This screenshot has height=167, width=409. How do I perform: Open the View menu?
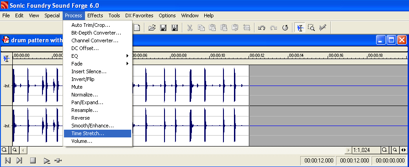point(34,15)
